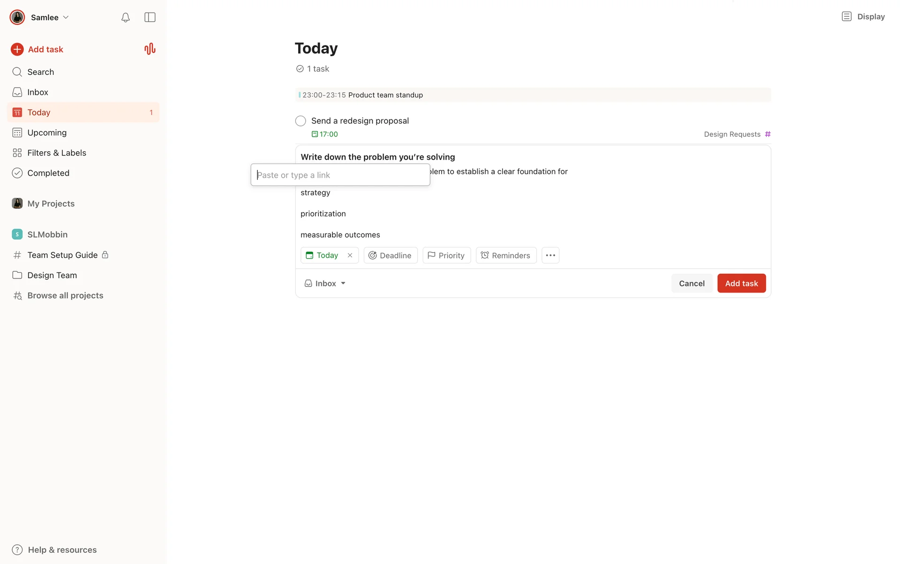This screenshot has width=900, height=564.
Task: Open Search from the sidebar
Action: click(40, 72)
